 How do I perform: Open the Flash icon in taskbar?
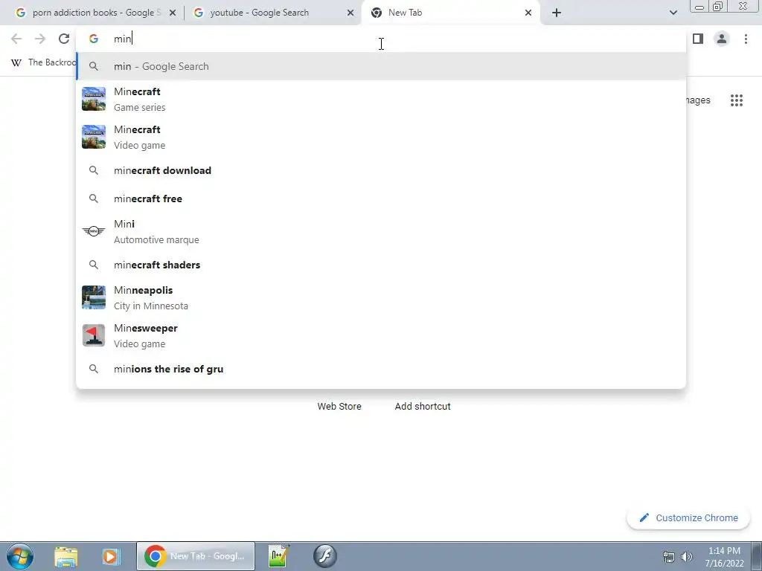pos(324,556)
